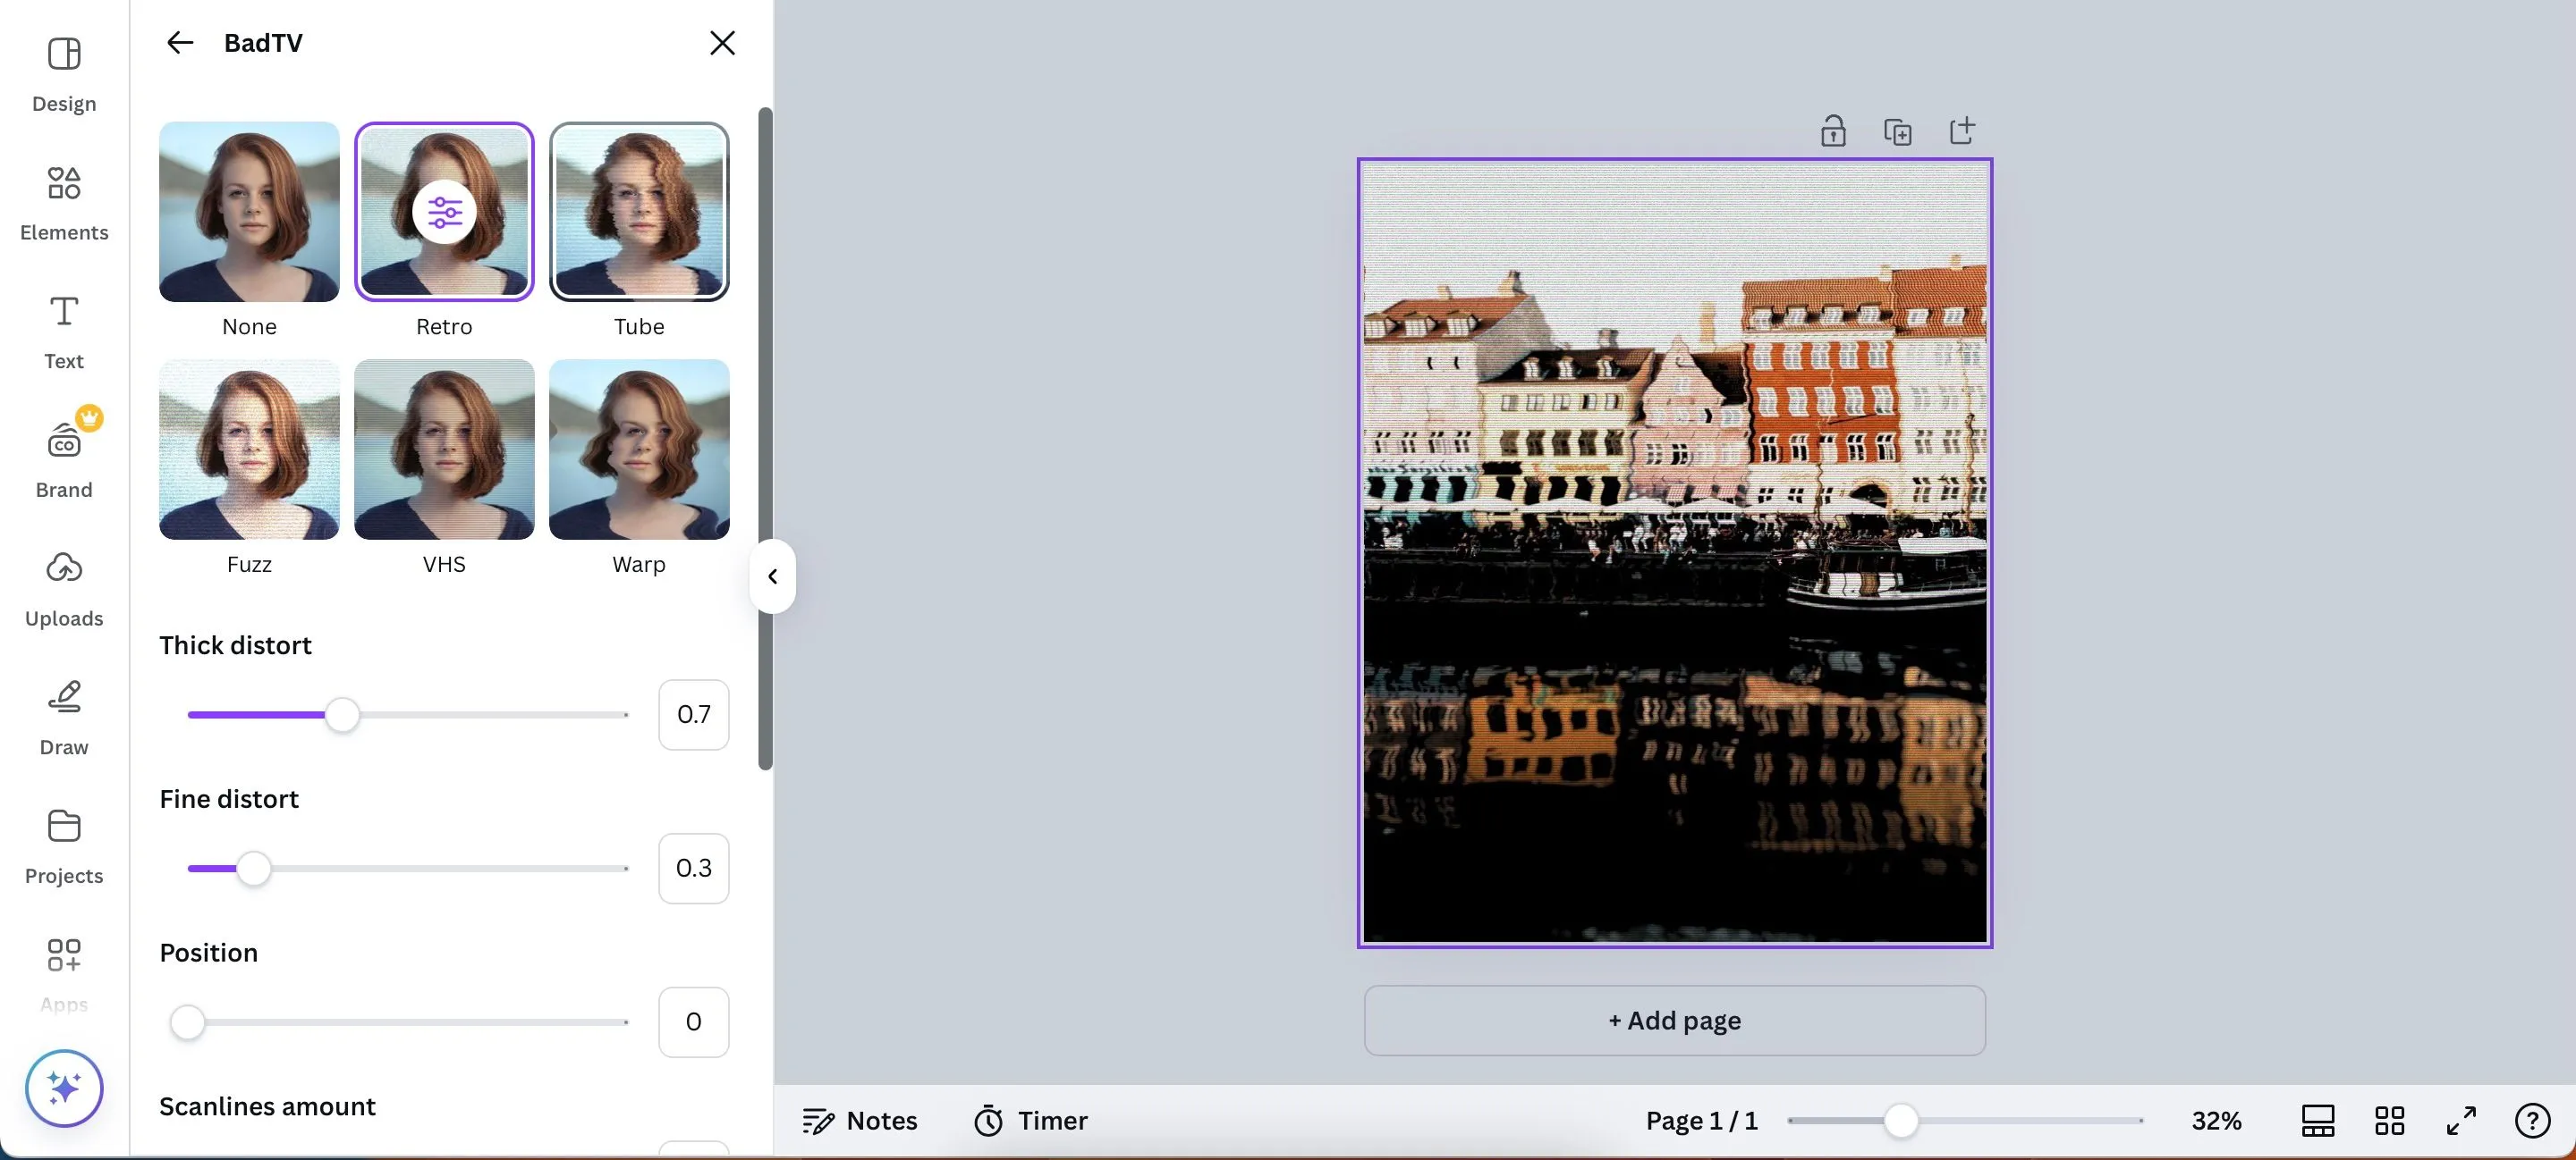Select the Text tool in sidebar
2576x1160 pixels.
[x=64, y=332]
